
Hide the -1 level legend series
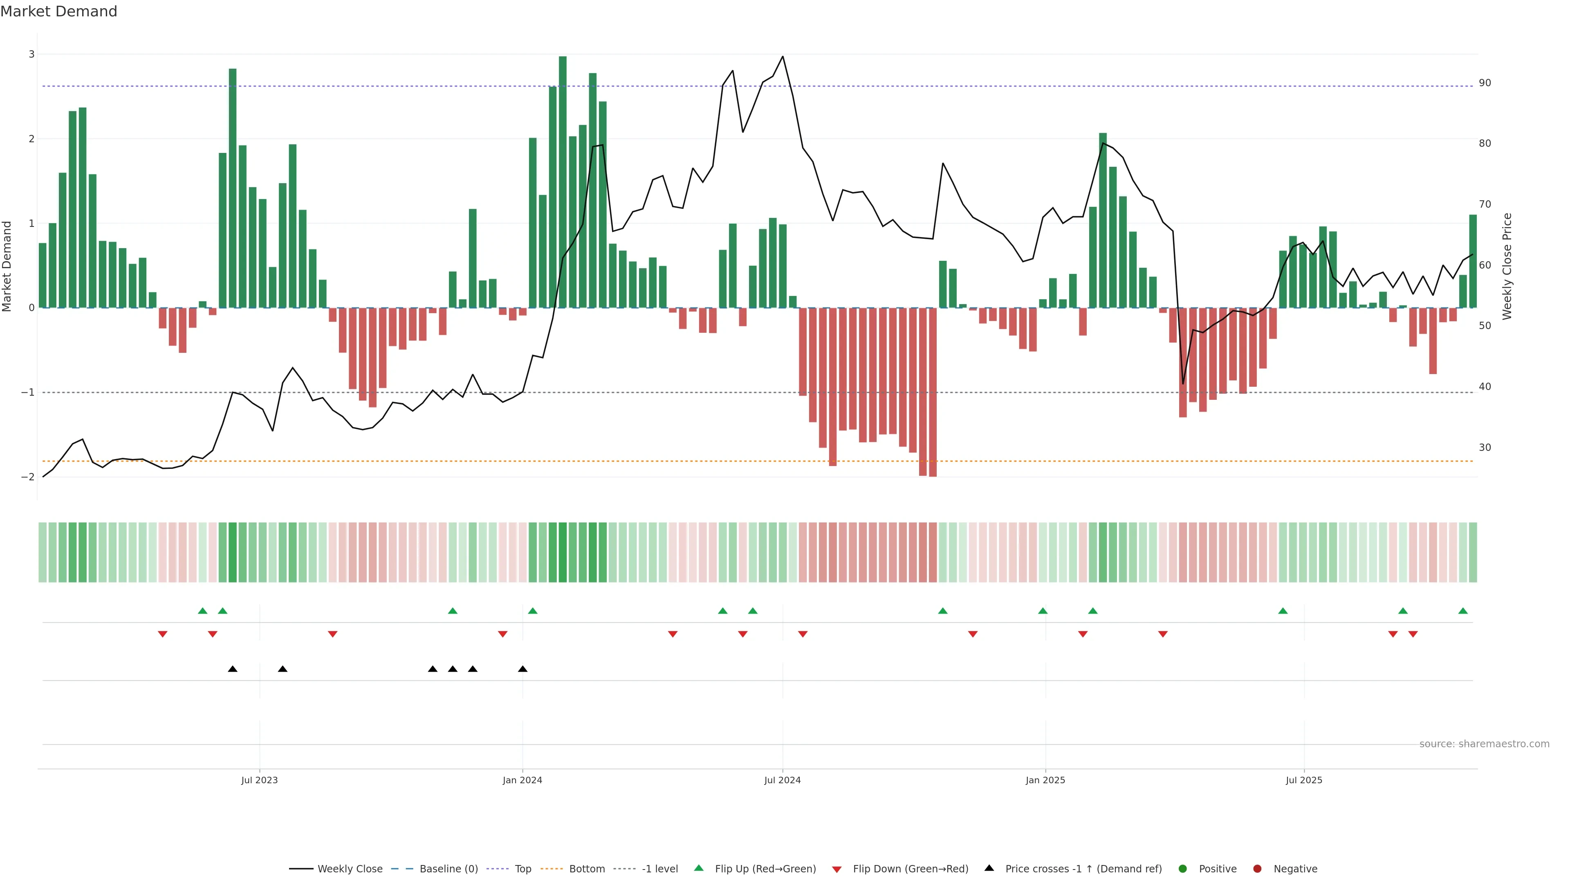(659, 868)
